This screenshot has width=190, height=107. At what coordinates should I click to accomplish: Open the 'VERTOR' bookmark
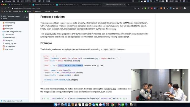coord(47,11)
